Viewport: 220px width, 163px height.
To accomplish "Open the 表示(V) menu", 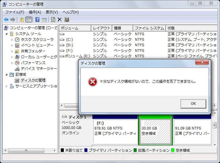I will (52, 12).
